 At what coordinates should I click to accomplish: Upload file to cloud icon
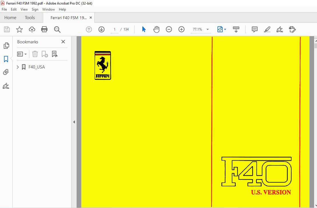click(x=32, y=29)
